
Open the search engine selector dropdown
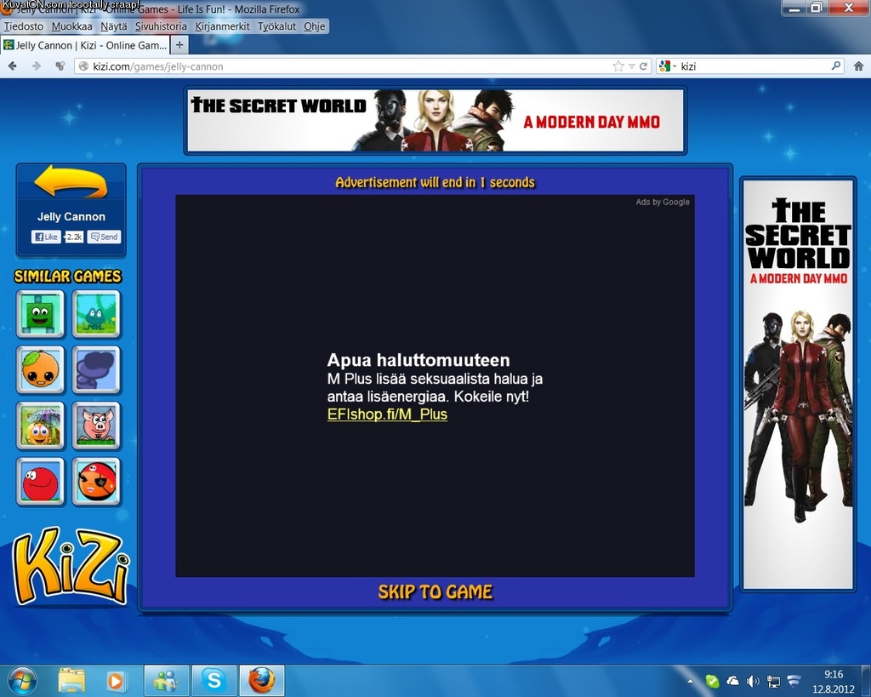click(x=667, y=66)
